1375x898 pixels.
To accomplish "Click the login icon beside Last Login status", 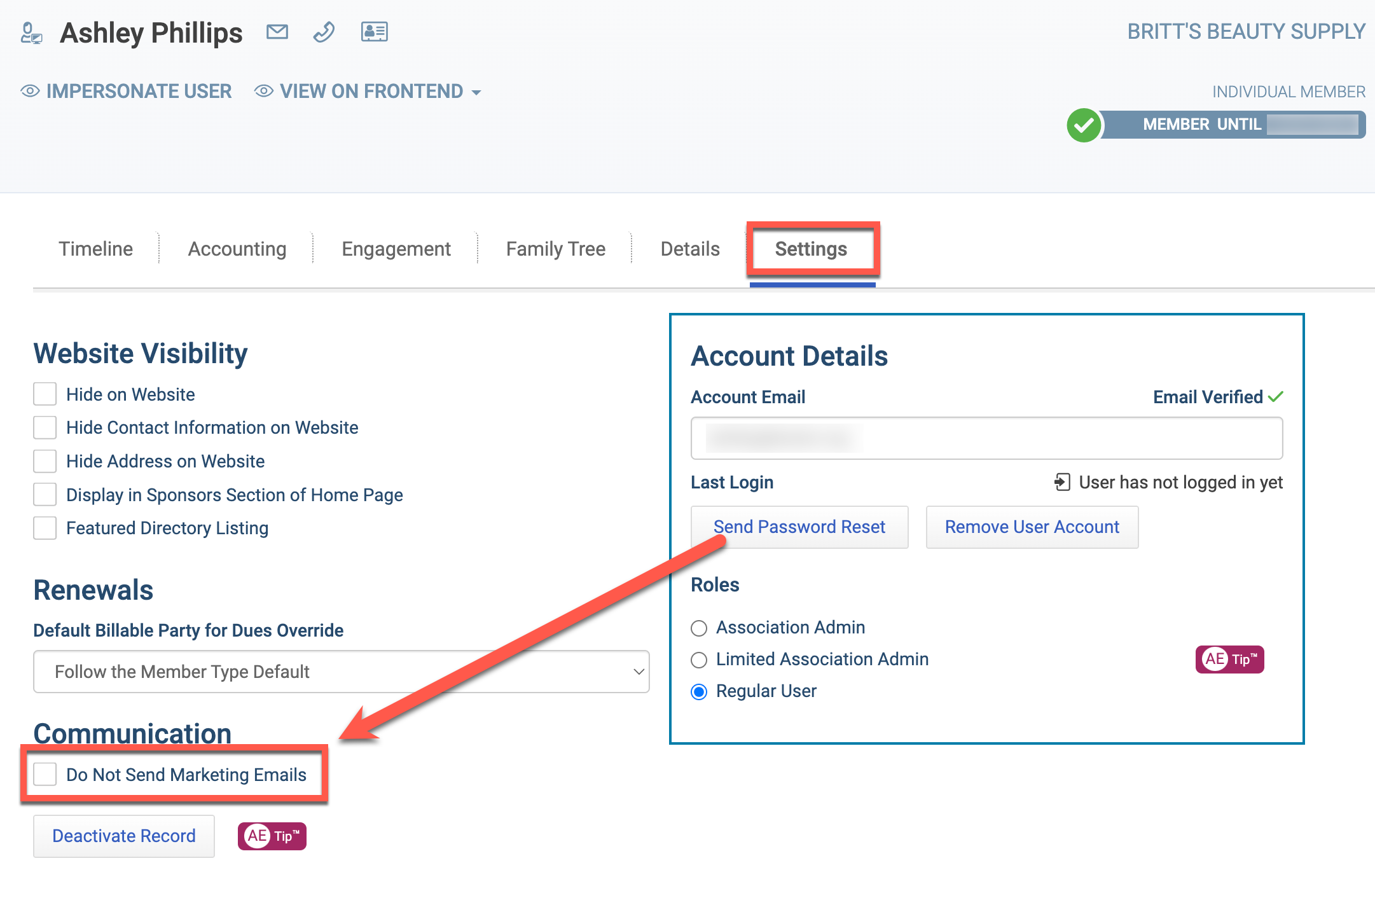I will (1062, 482).
